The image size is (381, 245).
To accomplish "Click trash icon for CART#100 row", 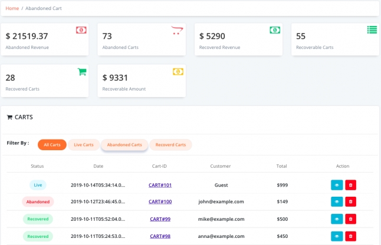I will click(x=351, y=201).
